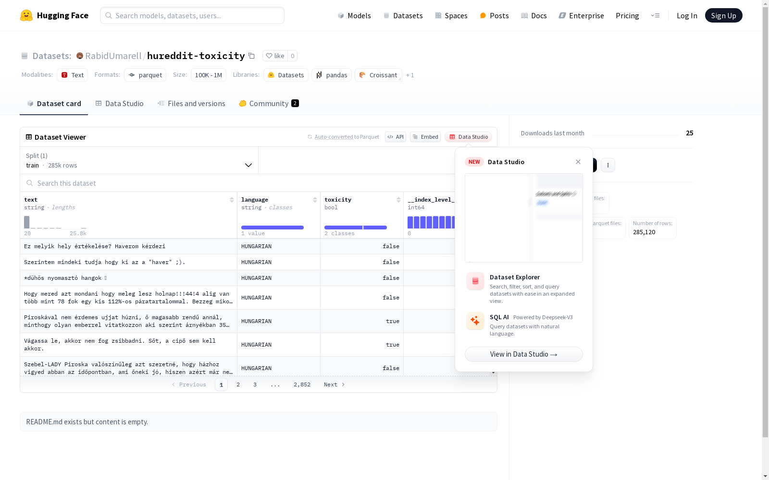This screenshot has width=769, height=480.
Task: Click the search magnifier in dataset search
Action: point(30,183)
